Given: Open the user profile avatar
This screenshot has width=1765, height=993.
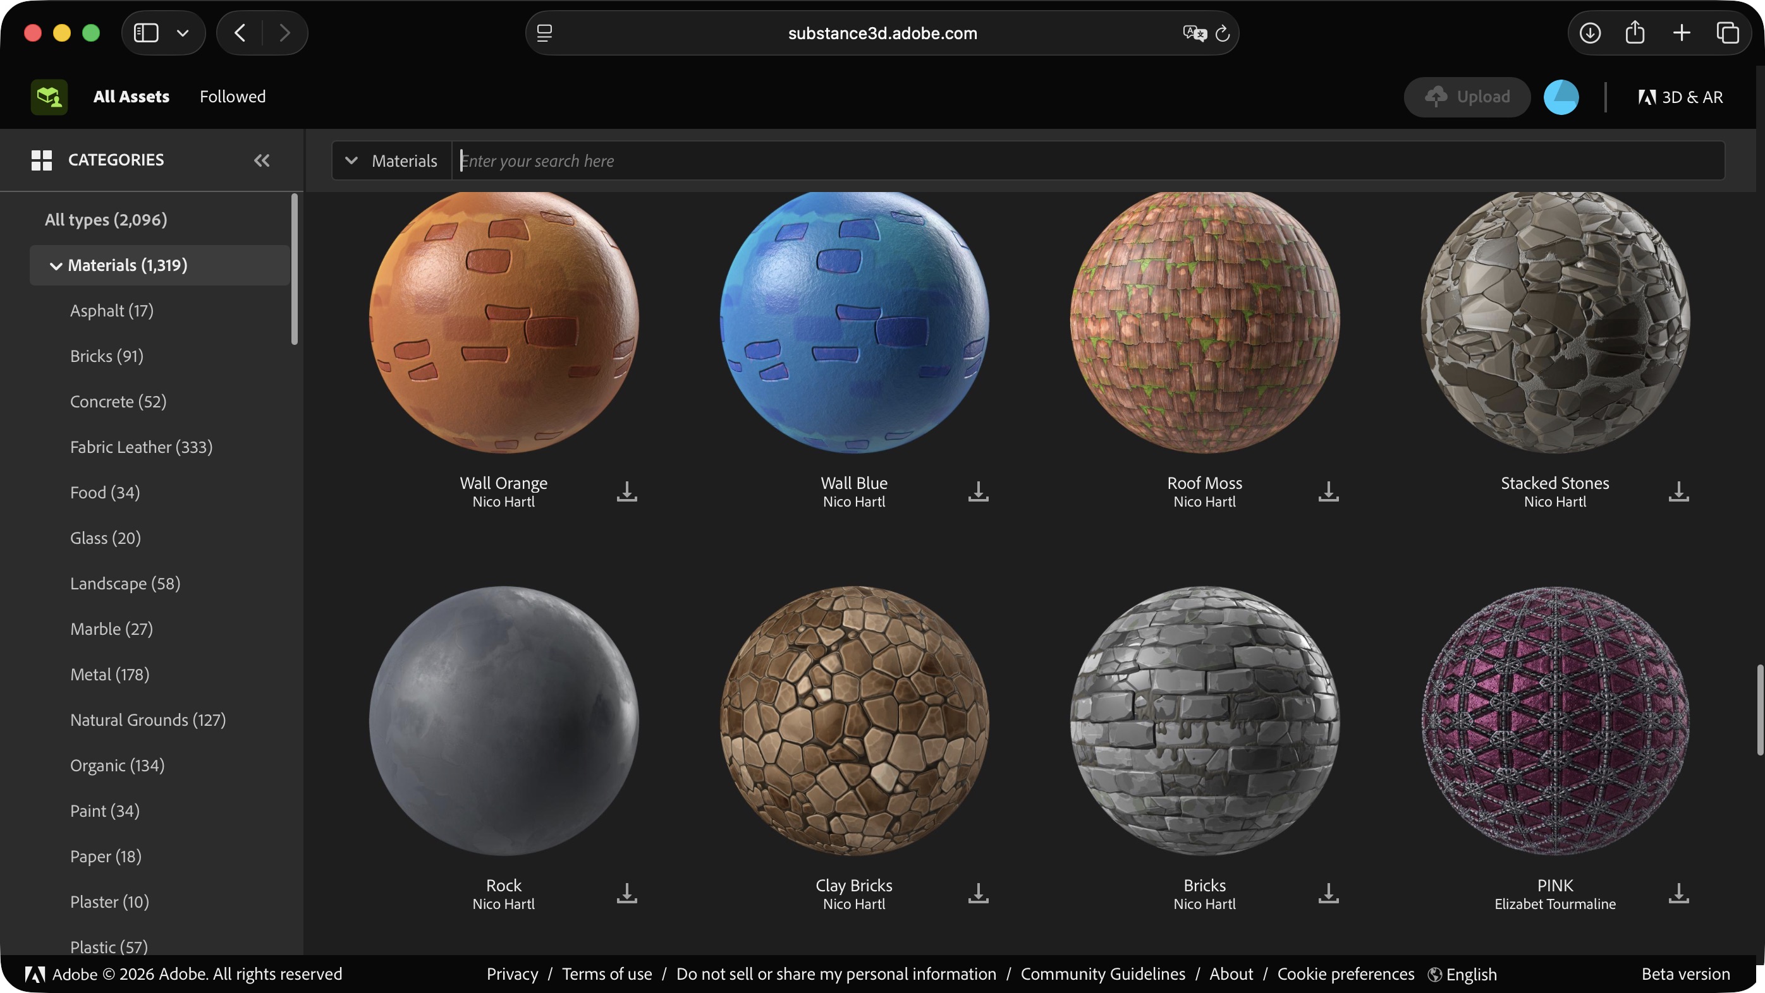Looking at the screenshot, I should tap(1561, 97).
